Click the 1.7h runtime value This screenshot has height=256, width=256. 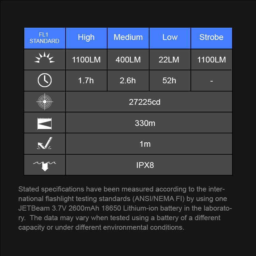pyautogui.click(x=86, y=81)
